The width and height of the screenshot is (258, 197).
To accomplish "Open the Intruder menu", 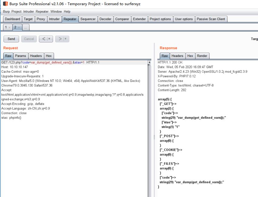I will [x=28, y=12].
